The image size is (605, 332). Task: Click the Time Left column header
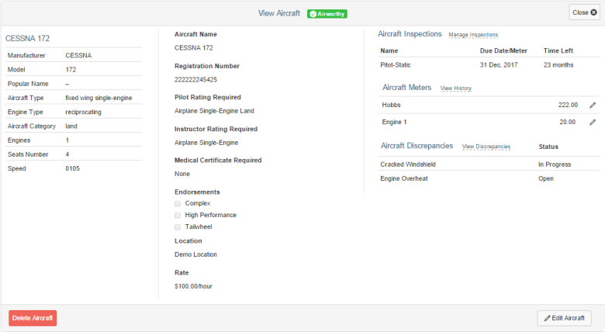coord(558,51)
